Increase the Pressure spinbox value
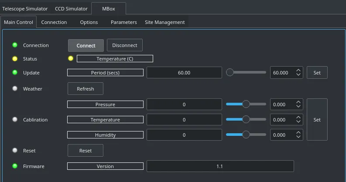The image size is (346, 182). click(x=298, y=102)
